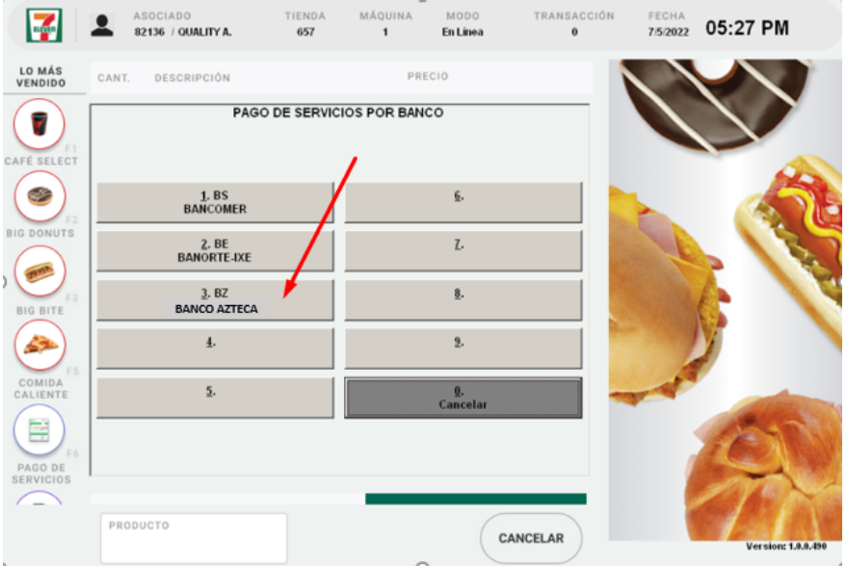Select the Big Donuts icon

coord(40,196)
